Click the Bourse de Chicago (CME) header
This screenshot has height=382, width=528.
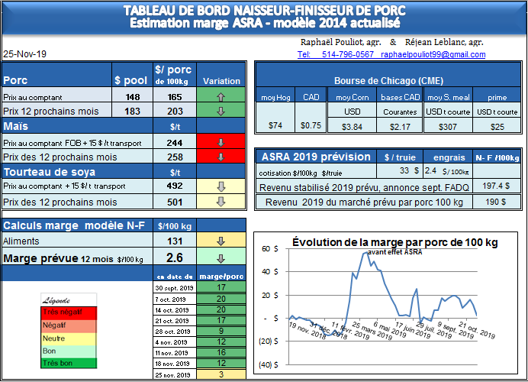(x=388, y=80)
